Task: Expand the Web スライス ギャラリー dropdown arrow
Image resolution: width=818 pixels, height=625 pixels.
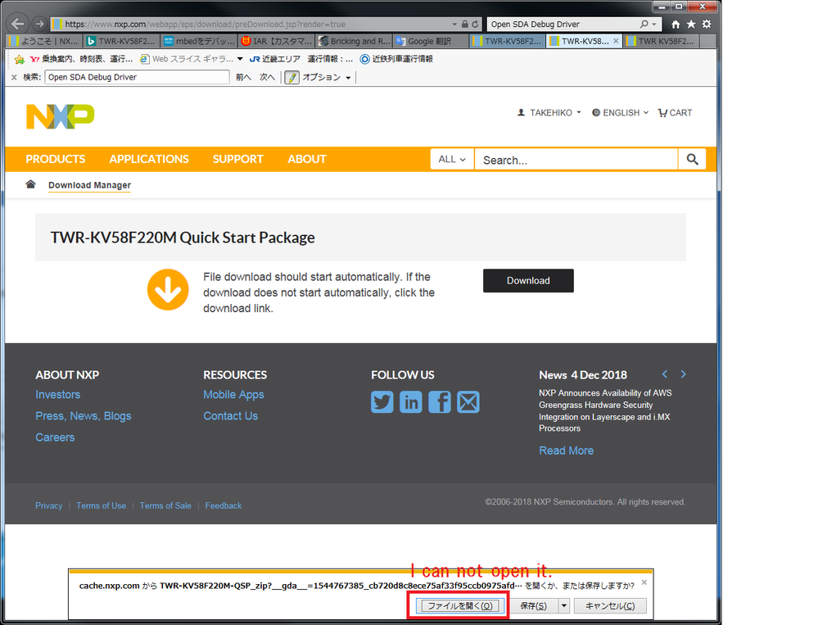Action: pyautogui.click(x=240, y=59)
